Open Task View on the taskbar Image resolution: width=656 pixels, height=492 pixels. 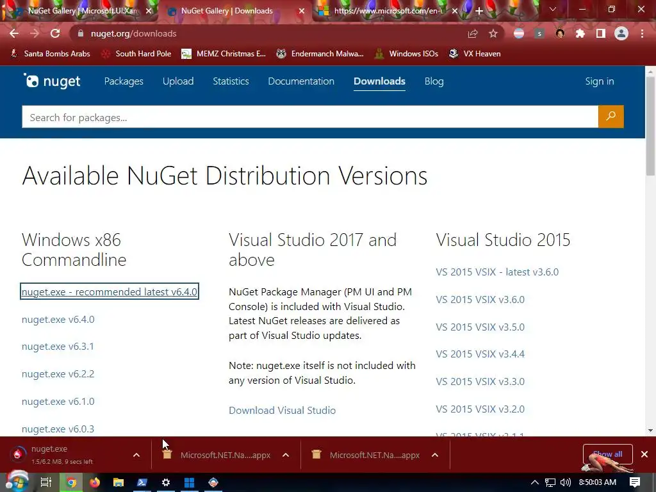pos(46,482)
